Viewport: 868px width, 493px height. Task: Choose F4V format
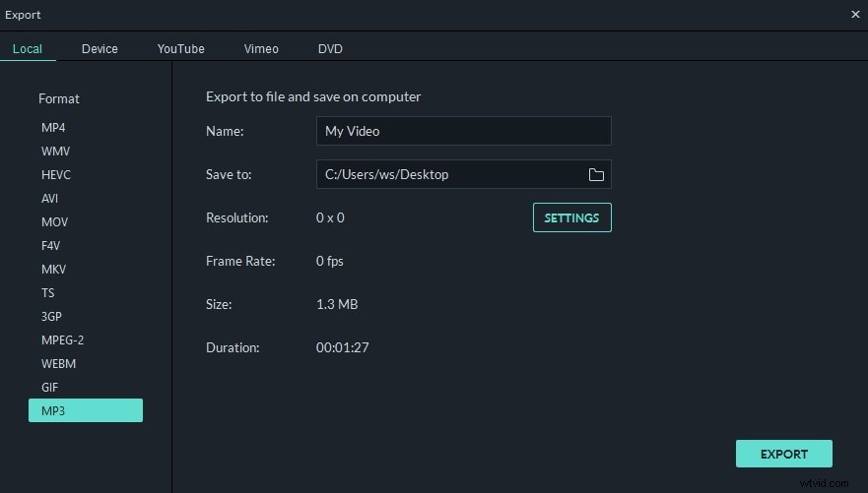click(x=50, y=245)
